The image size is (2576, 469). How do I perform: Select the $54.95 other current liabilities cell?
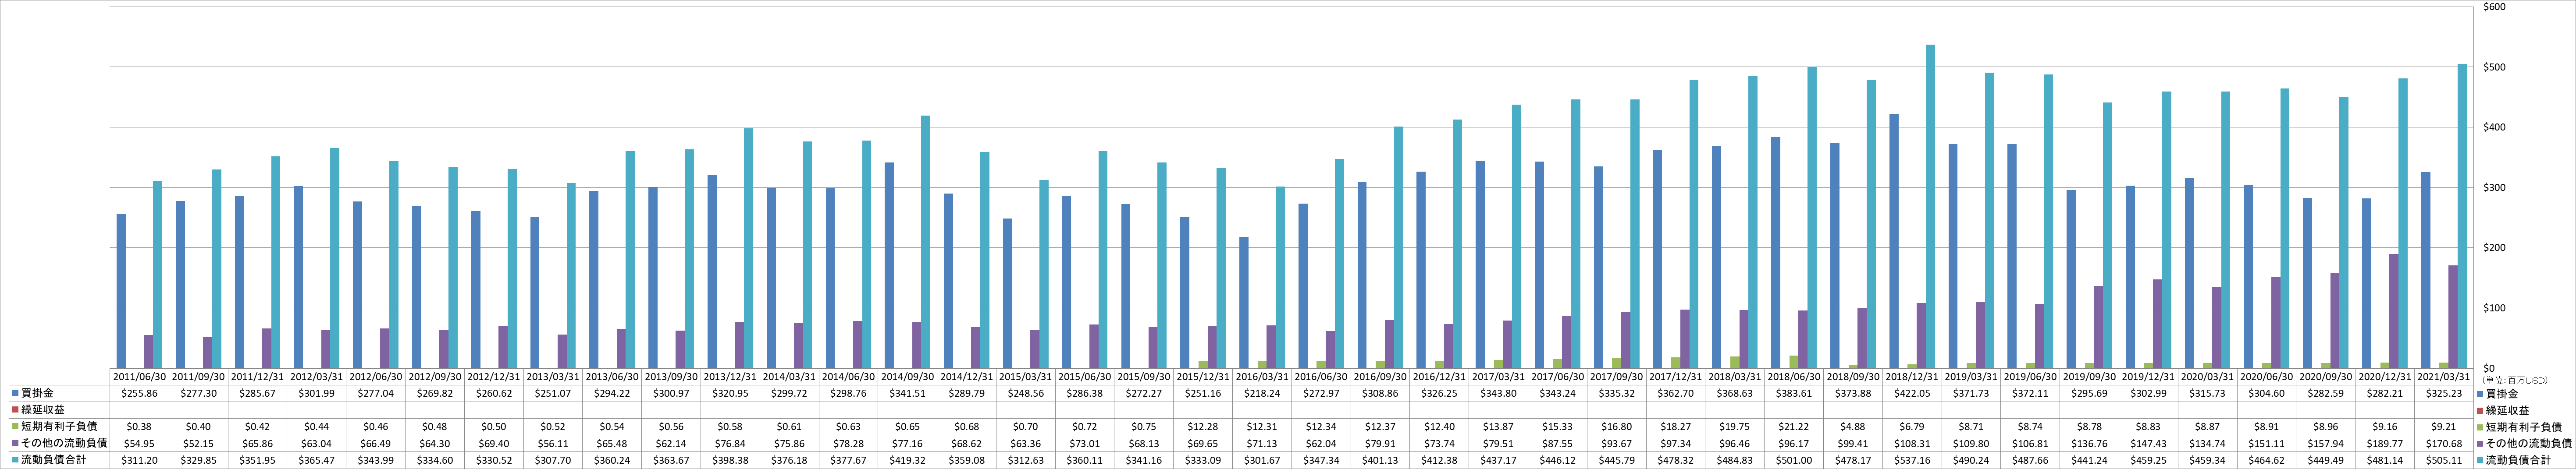(x=139, y=443)
